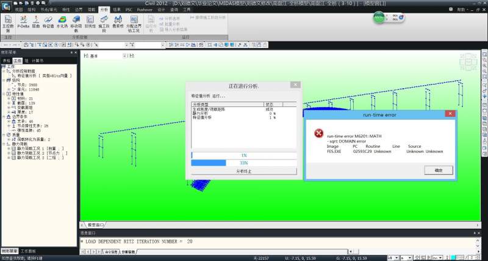Viewport: 488px width, 261px height.
Task: Open 主控数据 in the analysis ribbon
Action: point(8,24)
